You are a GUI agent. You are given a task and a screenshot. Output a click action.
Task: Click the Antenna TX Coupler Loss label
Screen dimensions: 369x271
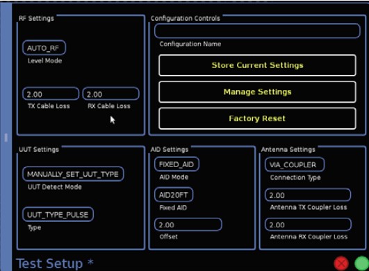click(309, 207)
